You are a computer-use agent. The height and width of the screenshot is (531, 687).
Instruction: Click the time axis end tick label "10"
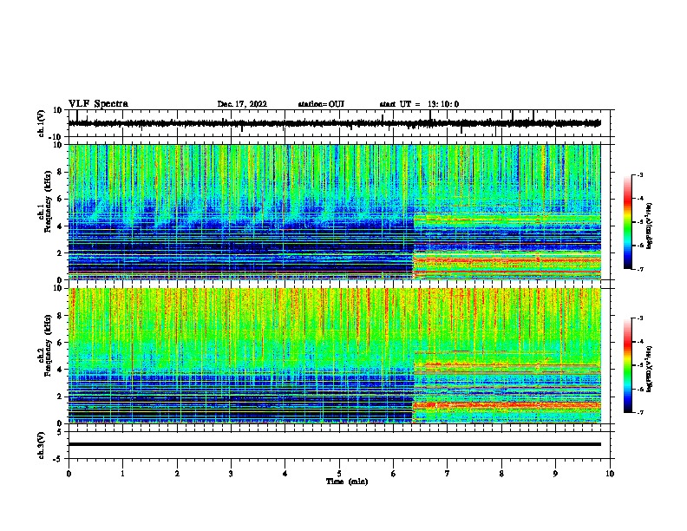point(610,474)
